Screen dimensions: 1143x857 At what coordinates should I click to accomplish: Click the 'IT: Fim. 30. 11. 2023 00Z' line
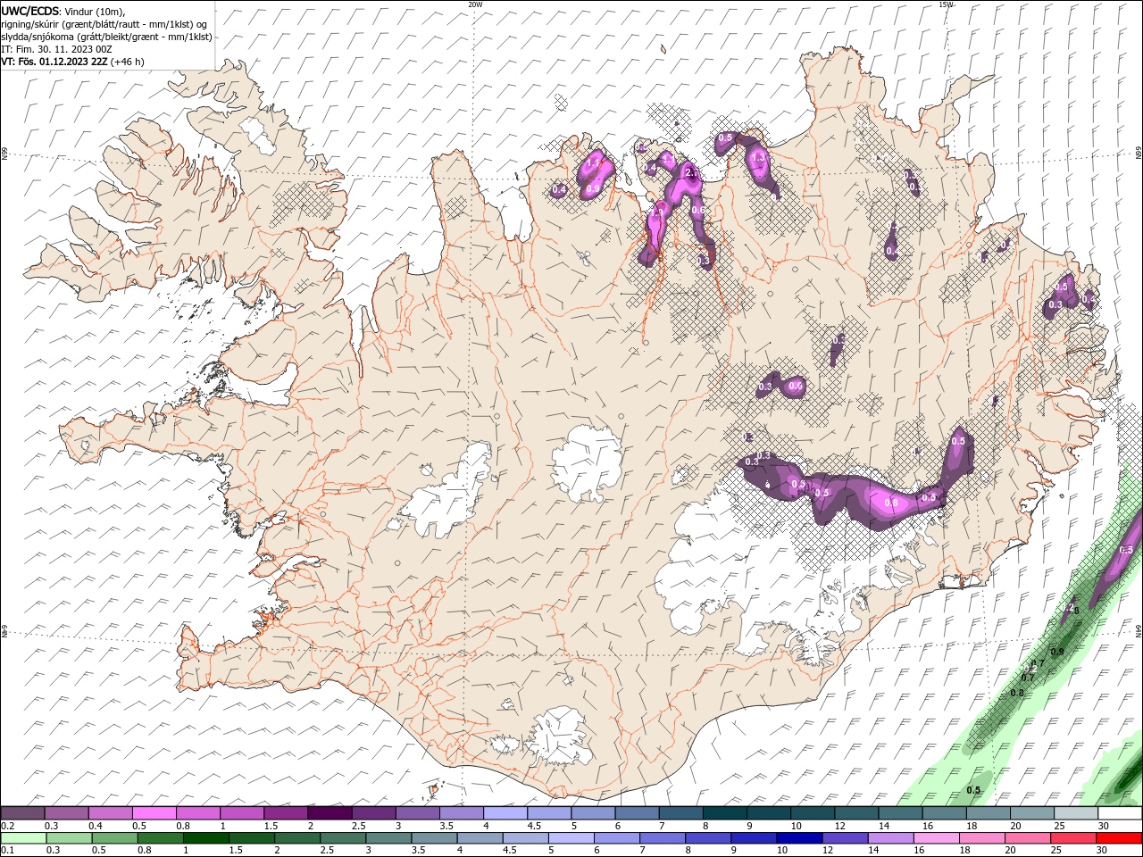coord(56,49)
